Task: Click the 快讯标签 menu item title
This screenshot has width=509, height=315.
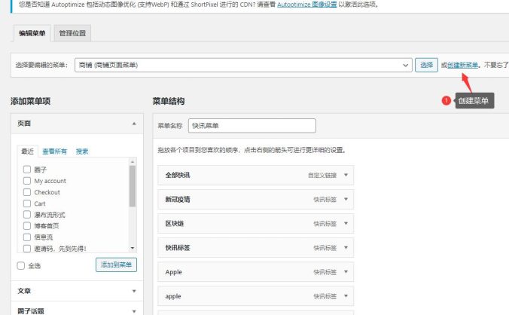Action: coord(178,247)
